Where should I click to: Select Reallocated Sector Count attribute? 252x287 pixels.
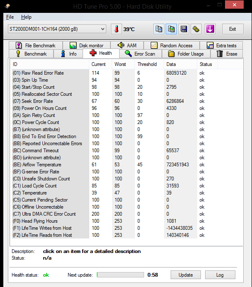coord(115,94)
